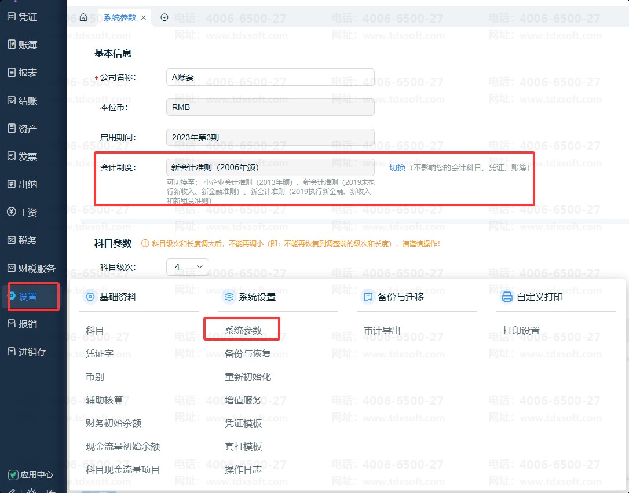Open 打印设置 under 自定义打印
The height and width of the screenshot is (493, 629).
click(521, 330)
